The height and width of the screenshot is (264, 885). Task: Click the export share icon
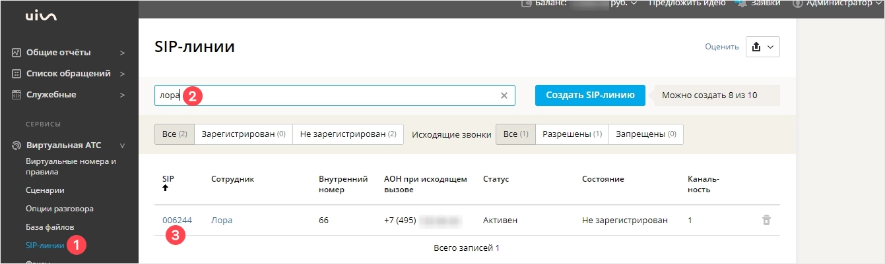coord(757,47)
